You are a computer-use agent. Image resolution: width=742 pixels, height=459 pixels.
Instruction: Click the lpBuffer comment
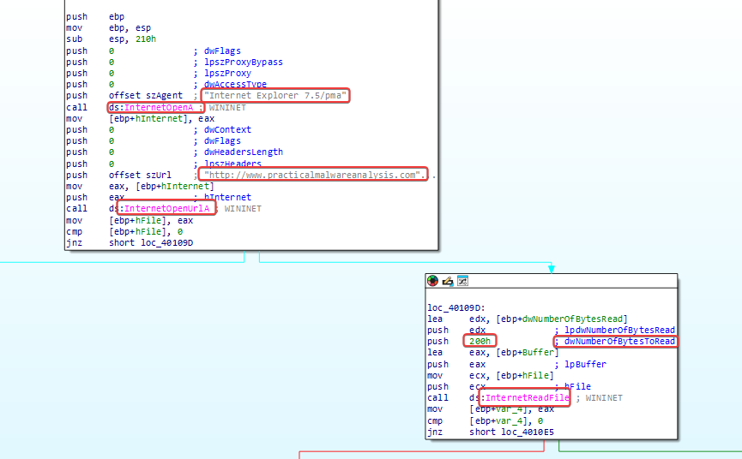pos(585,364)
